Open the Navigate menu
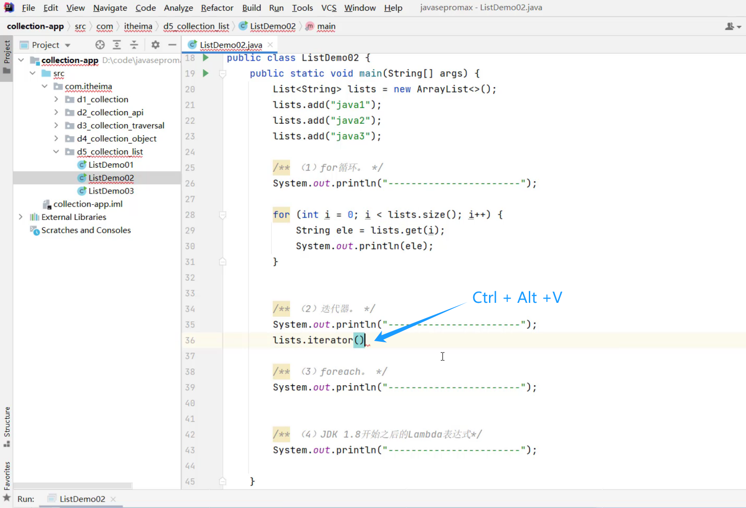The height and width of the screenshot is (508, 746). [x=110, y=8]
